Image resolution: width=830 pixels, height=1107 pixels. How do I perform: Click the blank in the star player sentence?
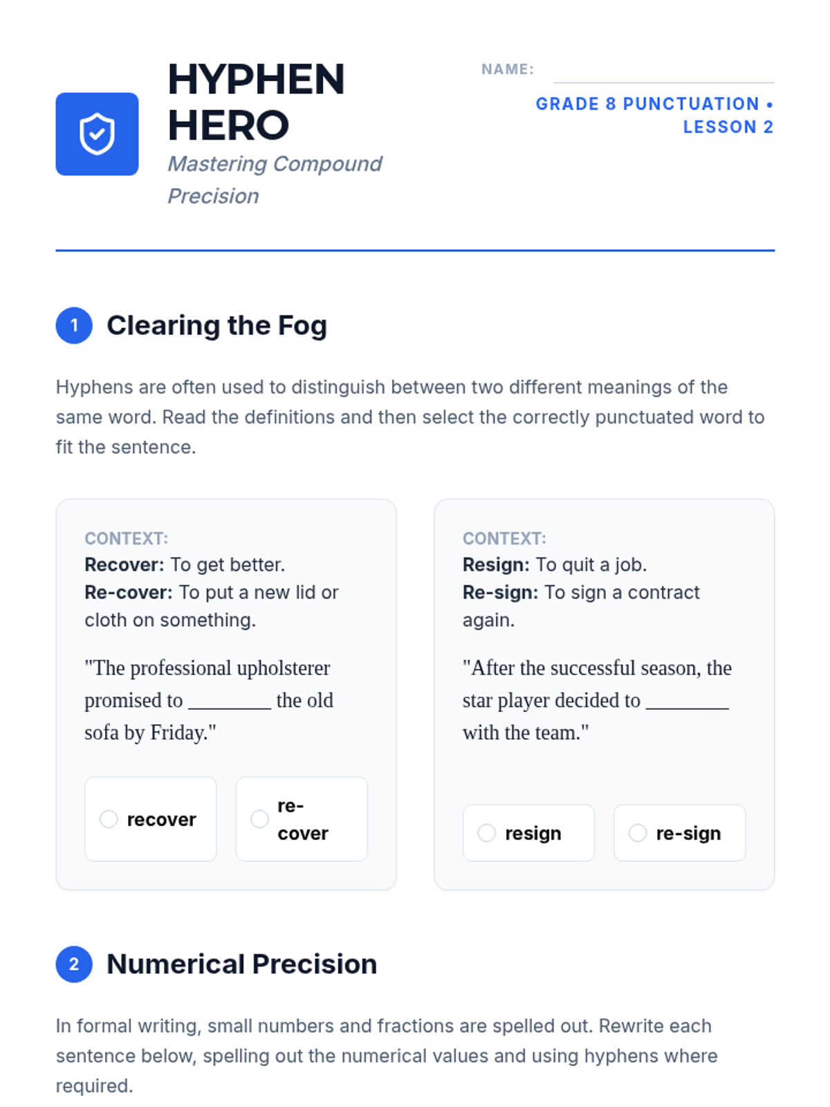[x=688, y=701]
